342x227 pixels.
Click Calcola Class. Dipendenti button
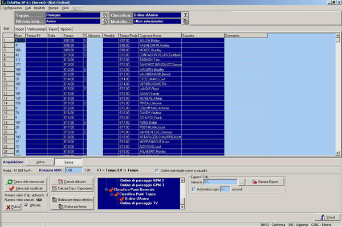72,188
